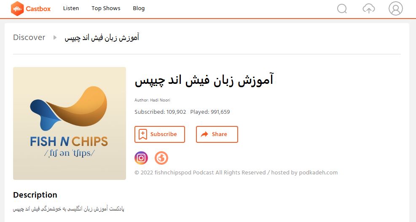Click the cloud upload icon

(368, 8)
